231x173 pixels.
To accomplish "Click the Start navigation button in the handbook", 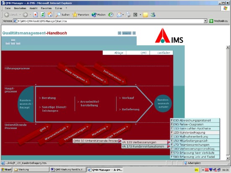I will pyautogui.click(x=127, y=33).
